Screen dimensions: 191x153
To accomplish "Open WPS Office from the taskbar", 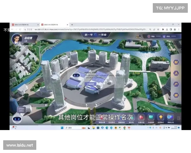I will click(129, 128).
